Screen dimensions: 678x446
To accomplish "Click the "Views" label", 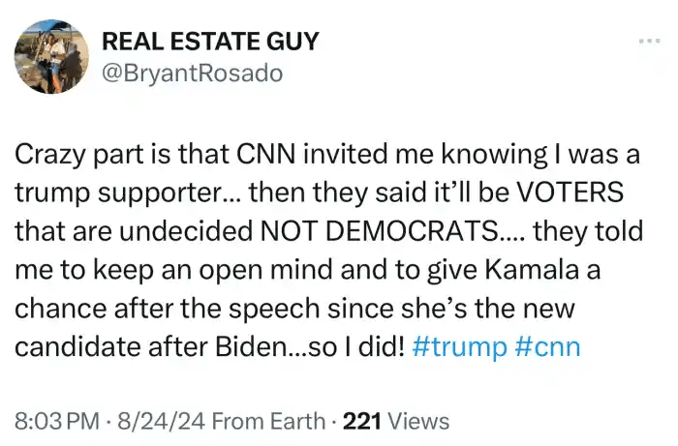I will tap(418, 421).
